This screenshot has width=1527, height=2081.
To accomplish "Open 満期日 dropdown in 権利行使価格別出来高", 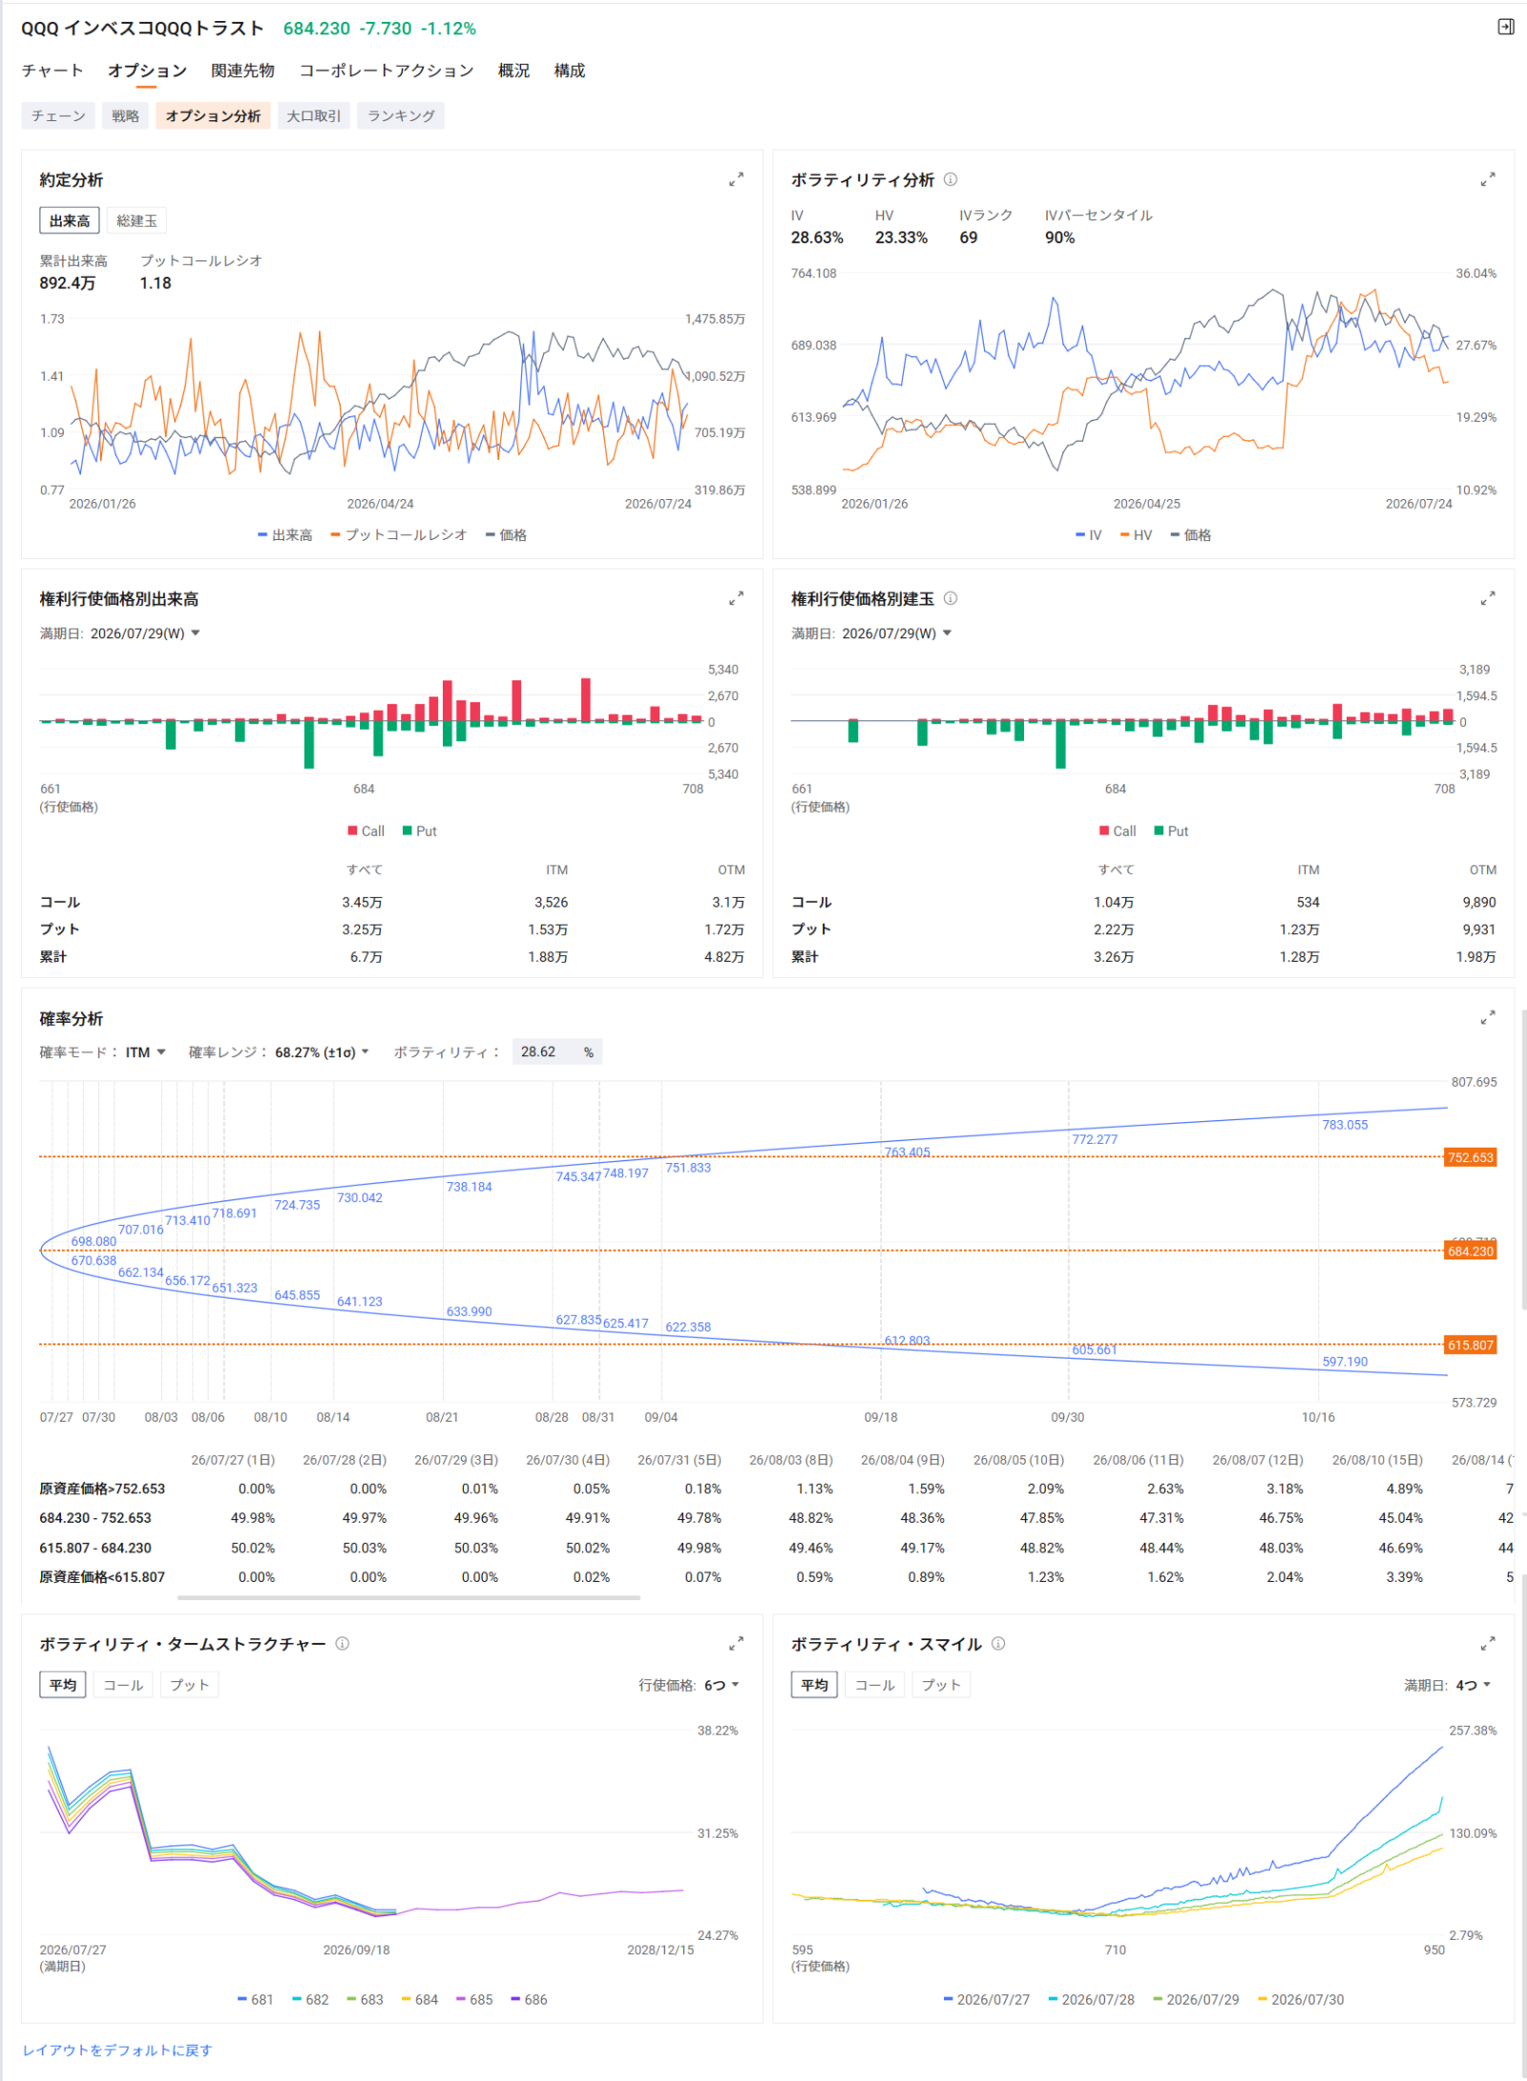I will click(x=145, y=634).
